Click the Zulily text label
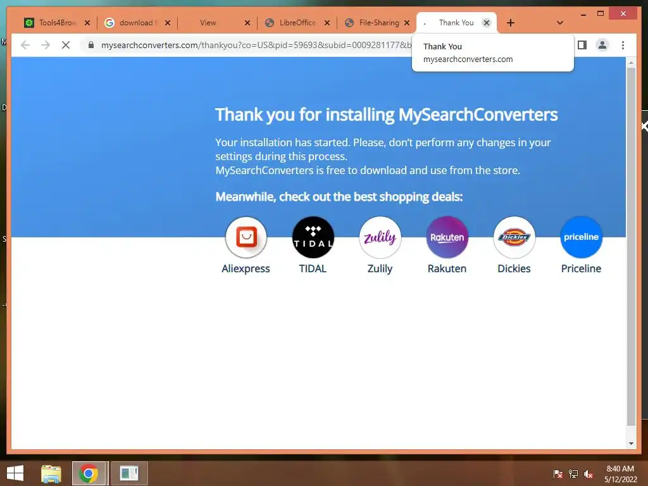648x486 pixels. [x=380, y=268]
